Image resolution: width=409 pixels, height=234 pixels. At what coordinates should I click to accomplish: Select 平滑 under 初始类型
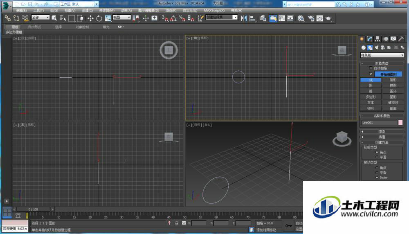(x=377, y=157)
